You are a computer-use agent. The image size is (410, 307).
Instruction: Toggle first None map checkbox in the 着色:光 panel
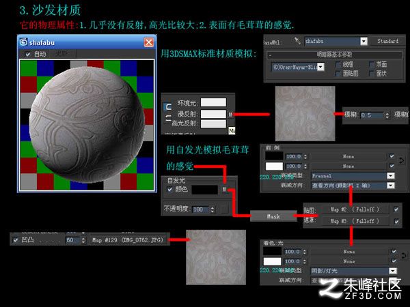tap(394, 251)
